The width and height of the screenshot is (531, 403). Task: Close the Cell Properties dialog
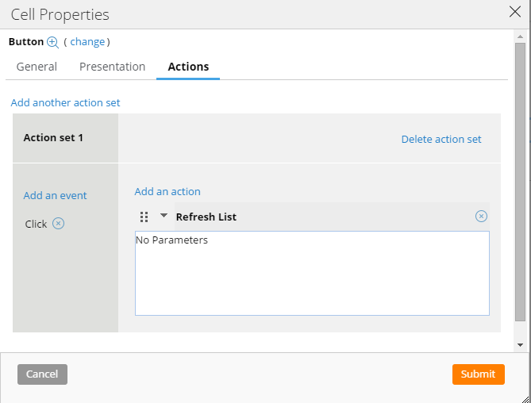click(x=515, y=12)
